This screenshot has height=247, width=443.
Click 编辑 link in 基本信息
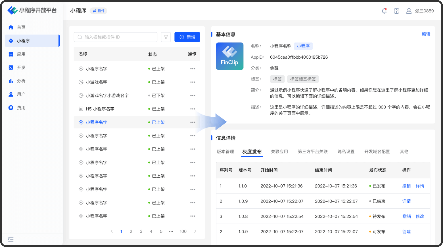pos(426,34)
